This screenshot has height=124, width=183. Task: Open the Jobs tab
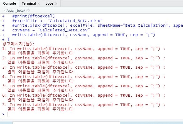click(50, 3)
